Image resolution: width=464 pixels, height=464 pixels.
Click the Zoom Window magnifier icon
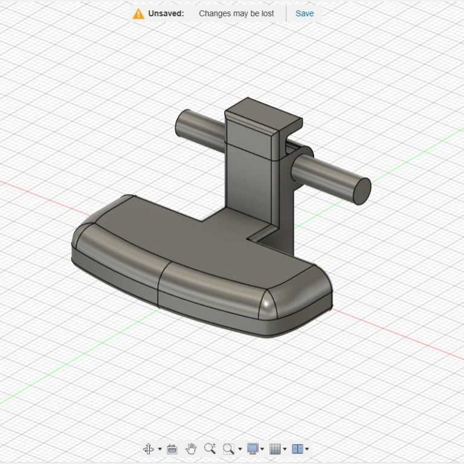[x=228, y=448]
